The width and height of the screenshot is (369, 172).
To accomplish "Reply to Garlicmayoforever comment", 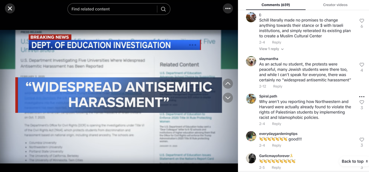I will [x=276, y=167].
